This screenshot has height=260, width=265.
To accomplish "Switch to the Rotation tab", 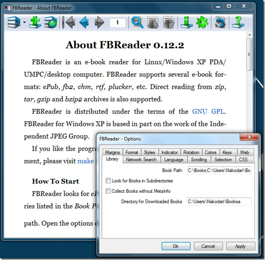I will pyautogui.click(x=191, y=152).
